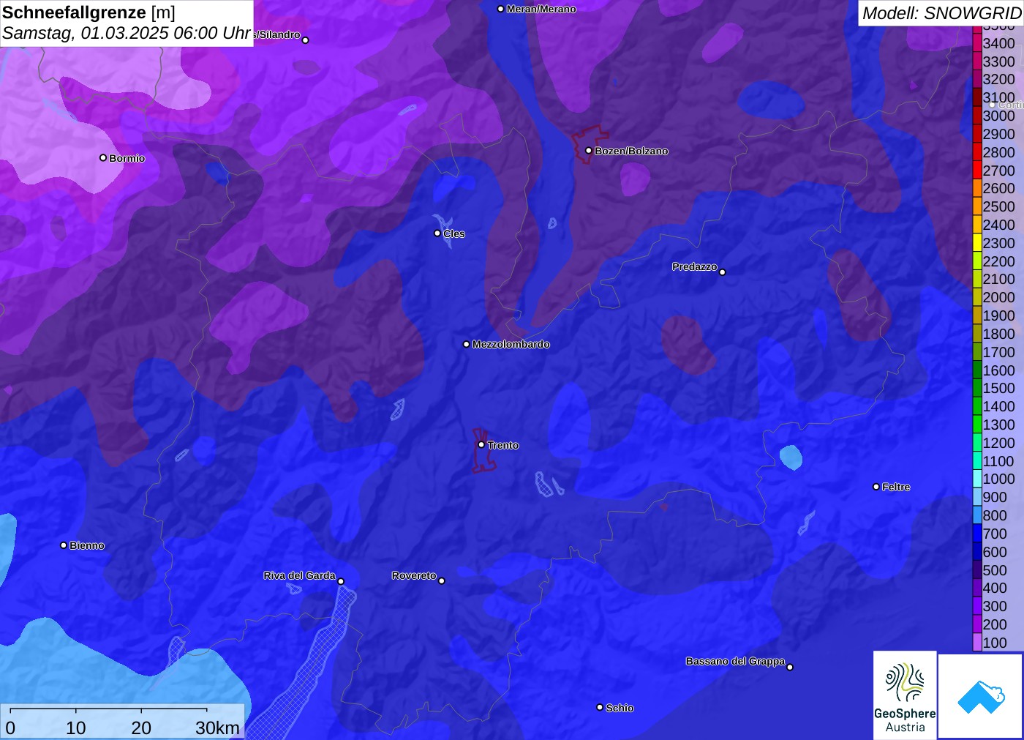Click the light blue patch west of Feltre

coord(791,457)
